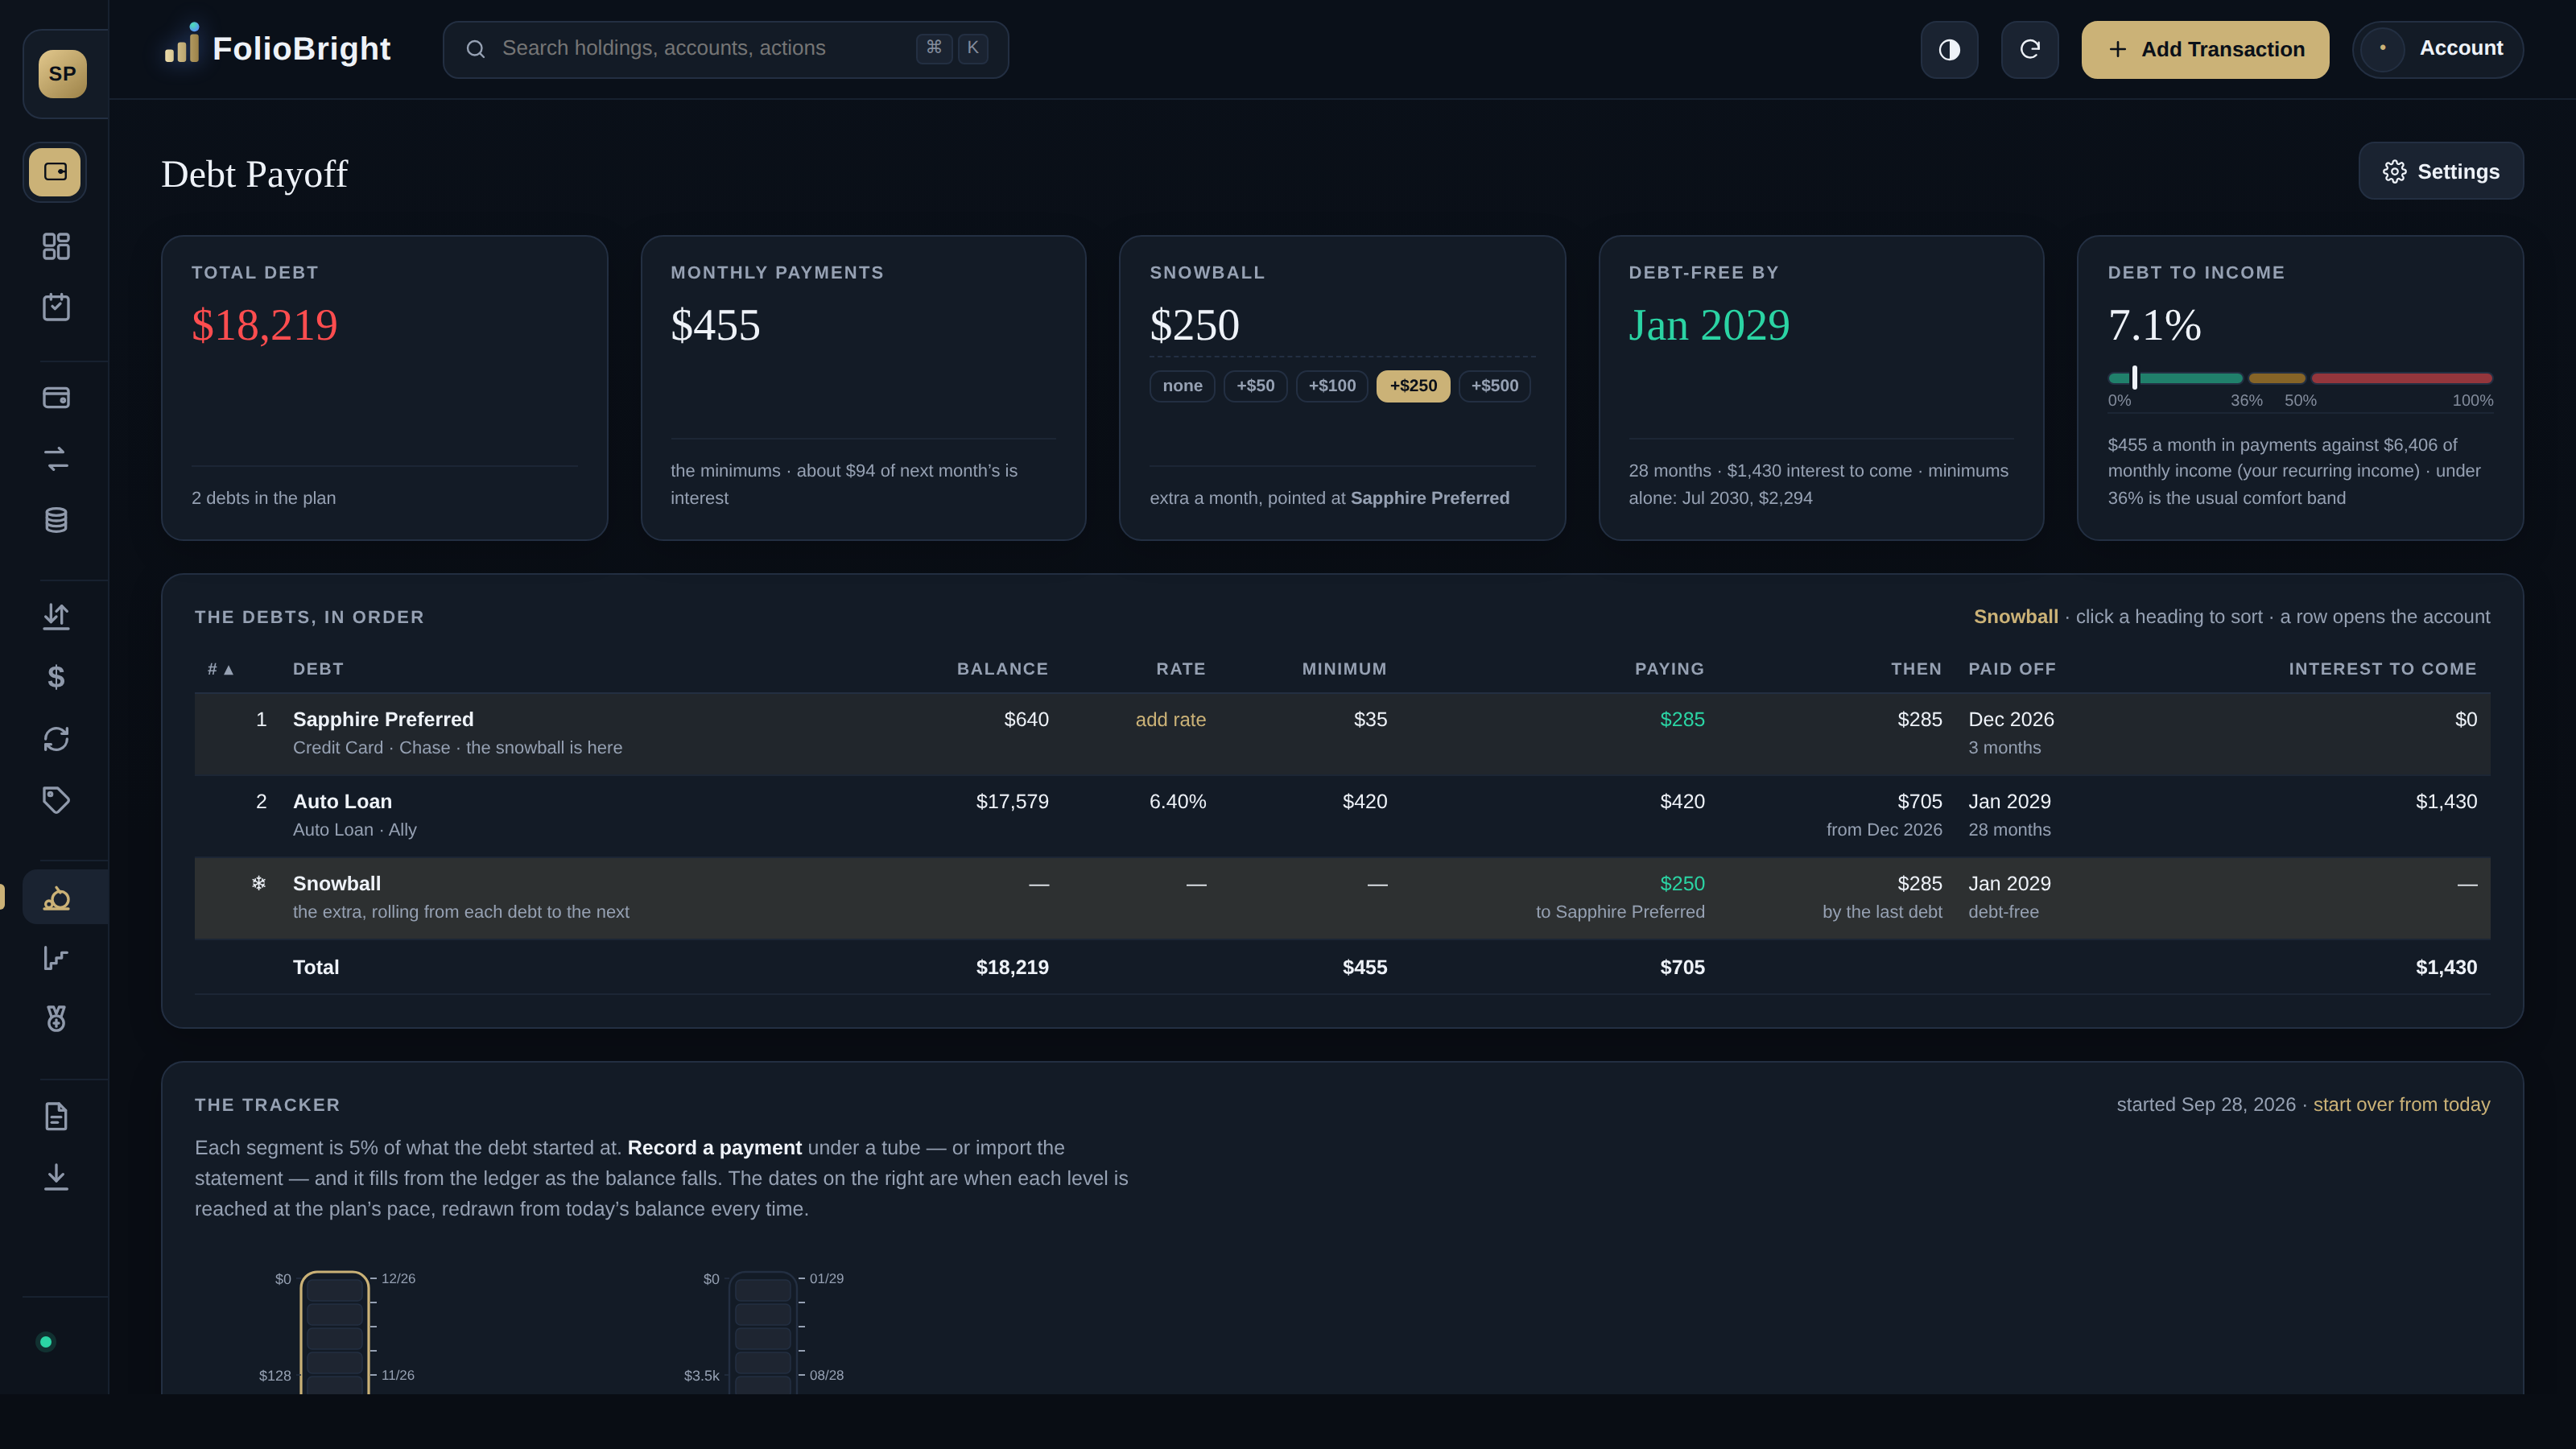Click the Add Transaction button
This screenshot has width=2576, height=1449.
(2205, 49)
